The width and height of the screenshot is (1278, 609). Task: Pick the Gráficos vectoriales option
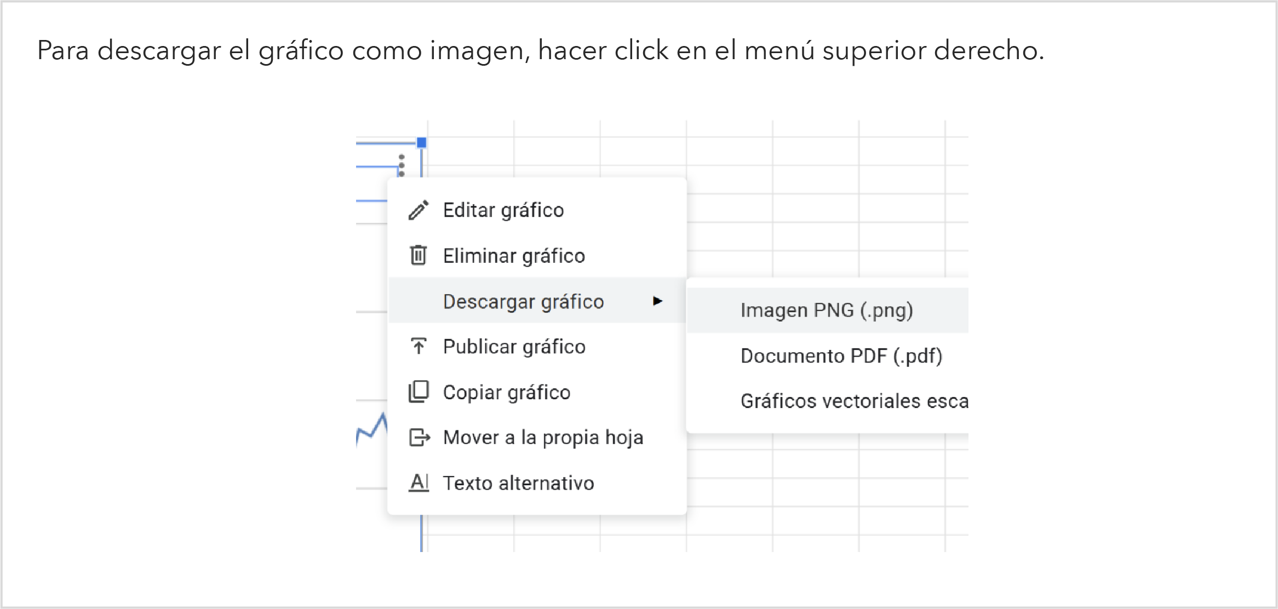(853, 401)
